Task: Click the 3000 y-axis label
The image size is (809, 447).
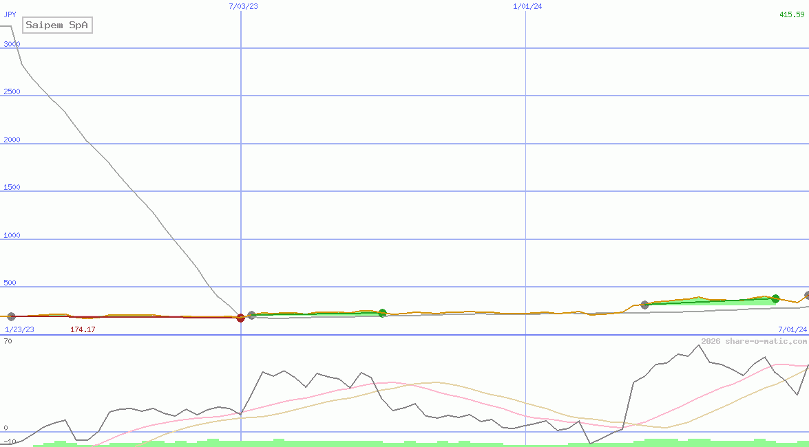Action: coord(12,44)
